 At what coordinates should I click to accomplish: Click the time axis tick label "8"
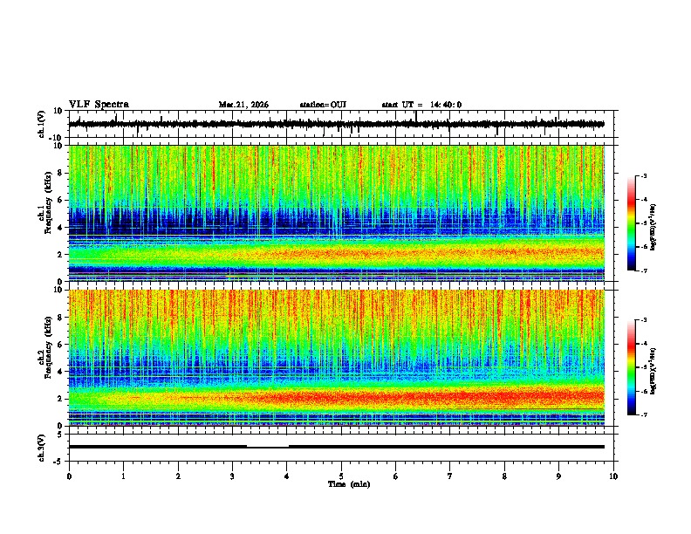(x=504, y=476)
